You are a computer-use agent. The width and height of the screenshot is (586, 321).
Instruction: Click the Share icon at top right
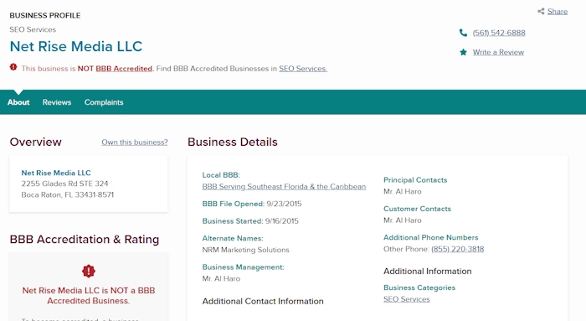[541, 11]
